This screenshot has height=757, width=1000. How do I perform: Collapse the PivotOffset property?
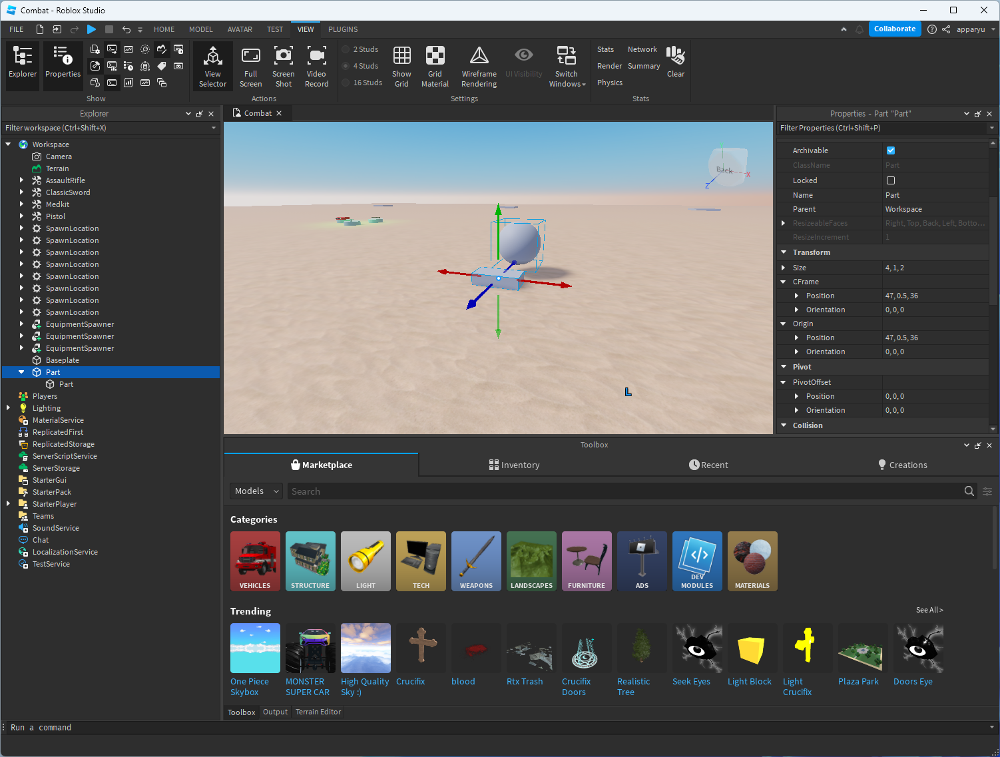784,382
